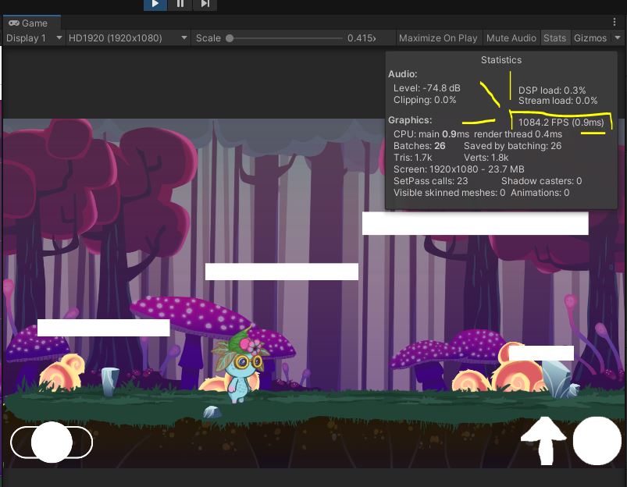Toggle Mute Audio on
Screen dimensions: 627x487
coord(511,37)
